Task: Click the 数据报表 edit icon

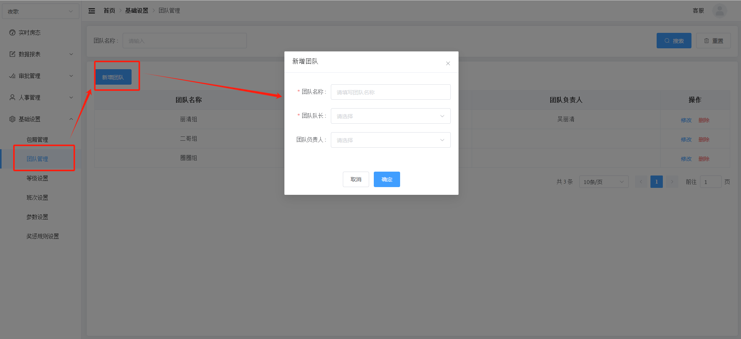Action: [x=12, y=54]
